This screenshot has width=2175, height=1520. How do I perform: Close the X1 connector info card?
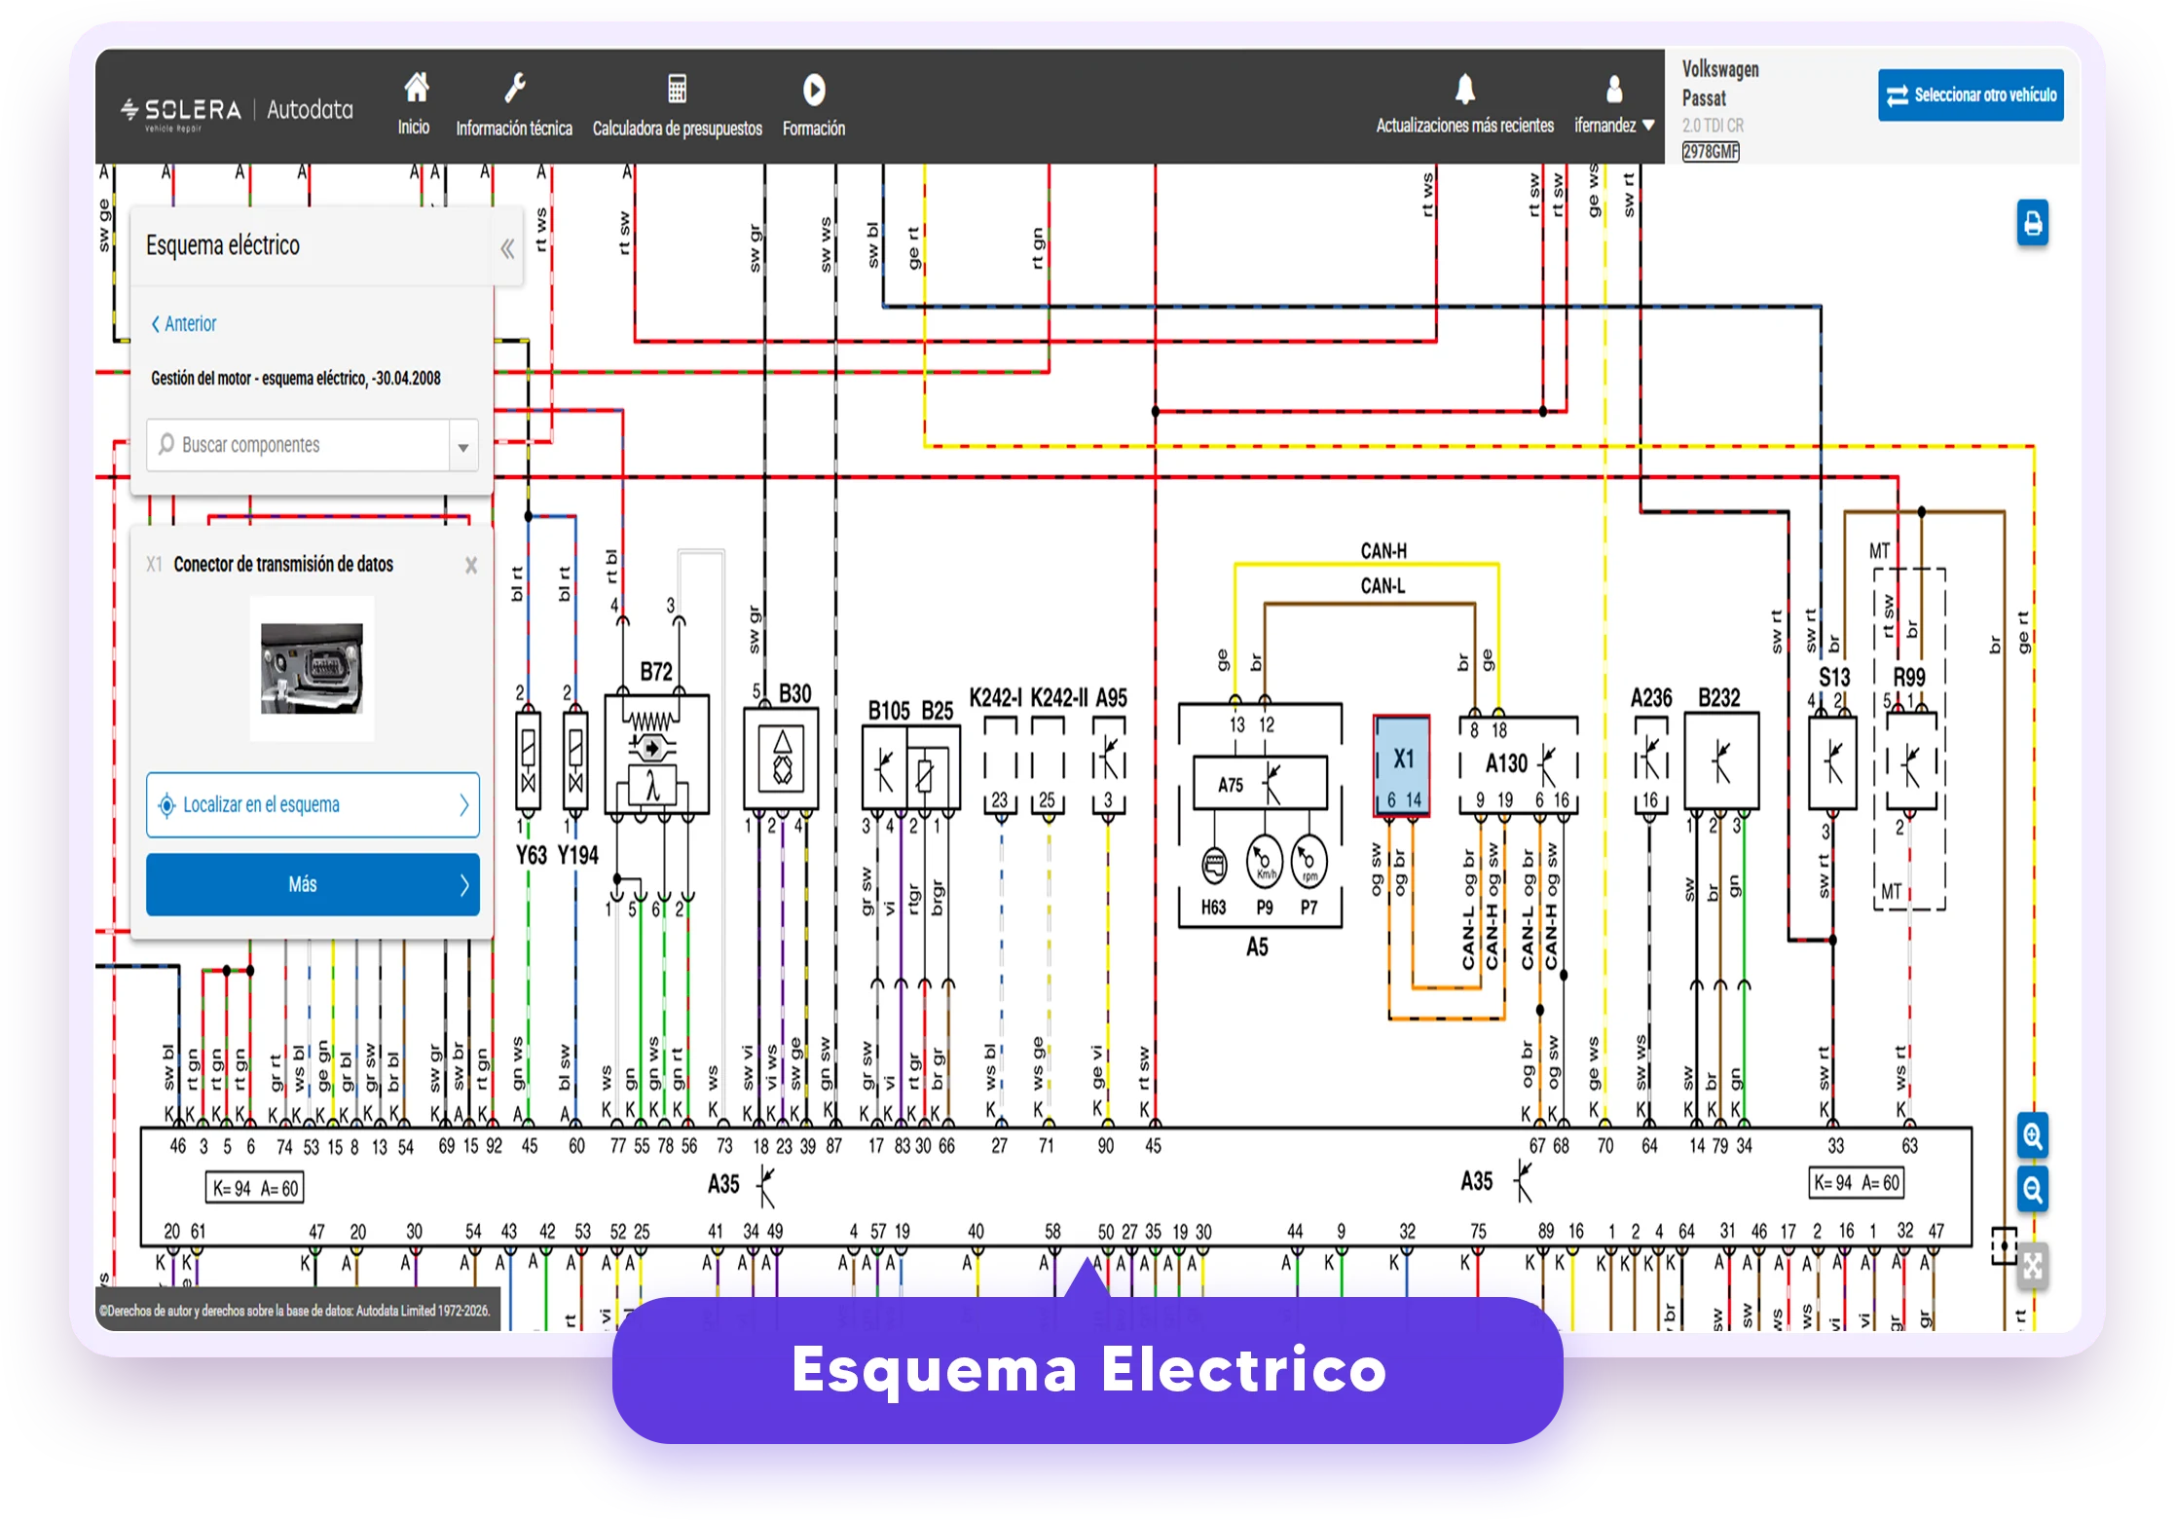click(471, 565)
